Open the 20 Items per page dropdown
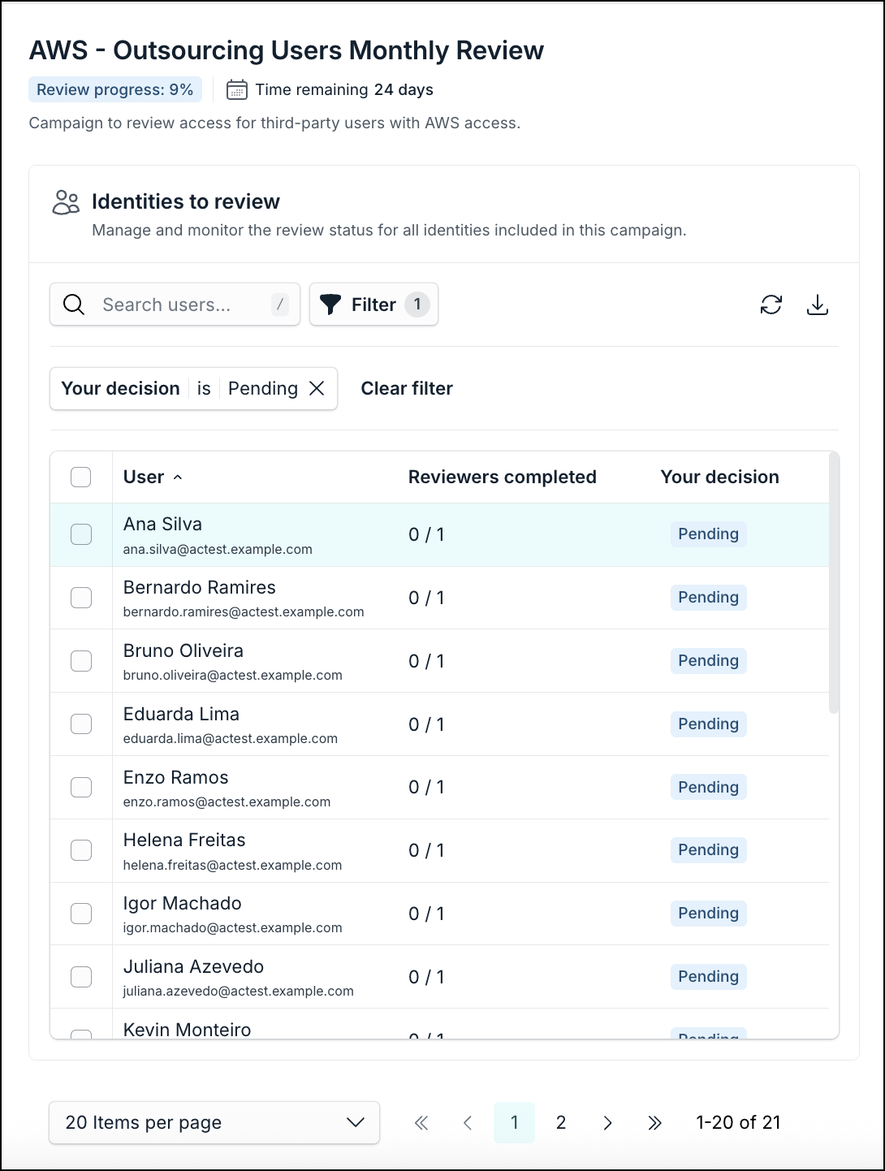The width and height of the screenshot is (885, 1171). pyautogui.click(x=214, y=1122)
